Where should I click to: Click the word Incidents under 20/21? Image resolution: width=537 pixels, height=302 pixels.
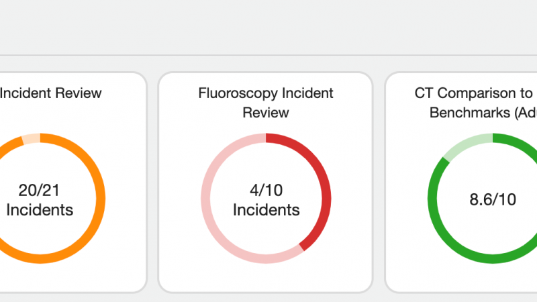point(40,210)
